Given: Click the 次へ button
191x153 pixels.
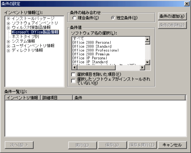Looking at the screenshot, I should pos(19,145).
